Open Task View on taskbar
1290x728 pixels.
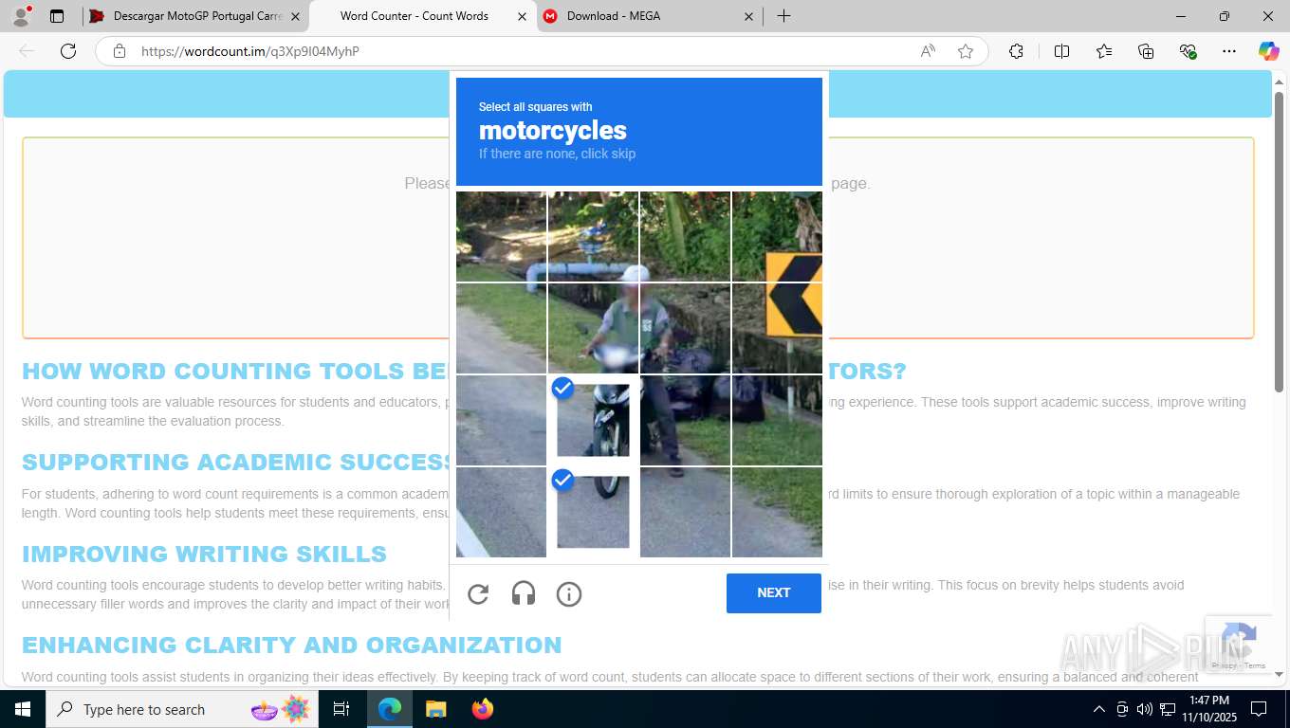[x=341, y=709]
